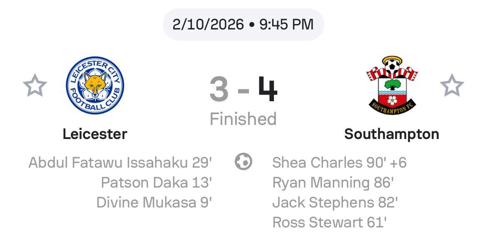
Task: Open scorer Ryan Manning
Action: tap(333, 183)
